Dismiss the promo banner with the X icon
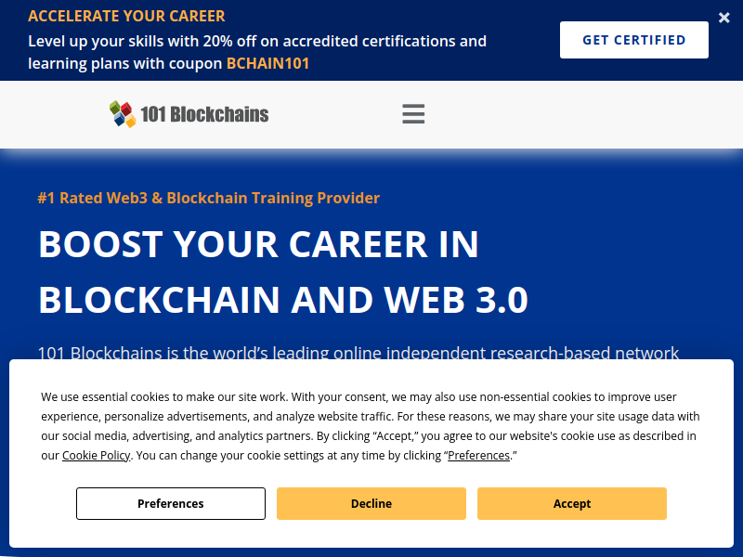 723,18
